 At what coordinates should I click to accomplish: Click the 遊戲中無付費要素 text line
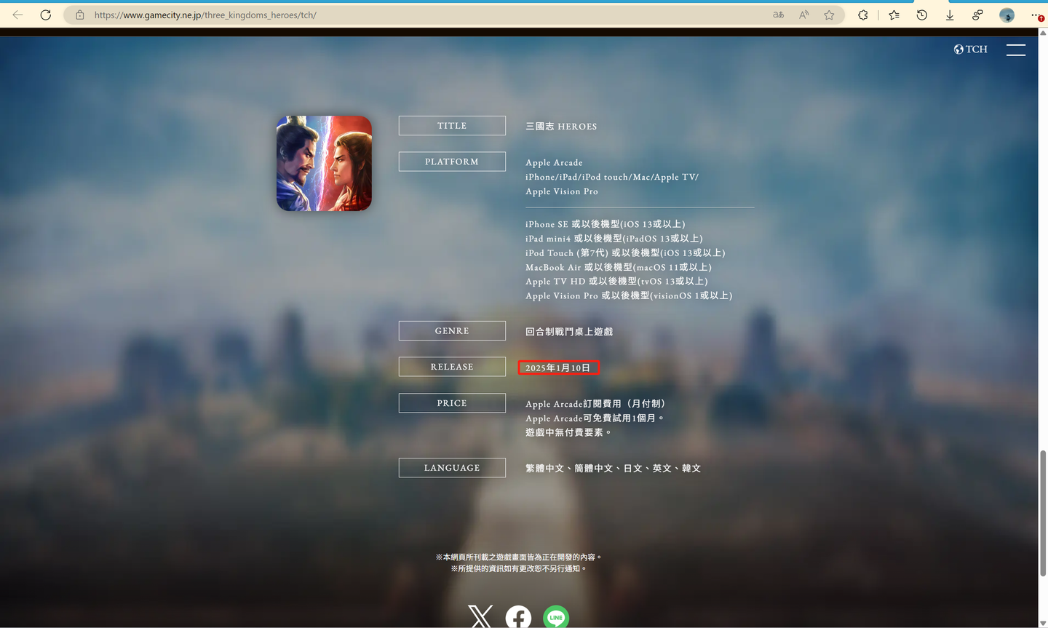tap(568, 432)
